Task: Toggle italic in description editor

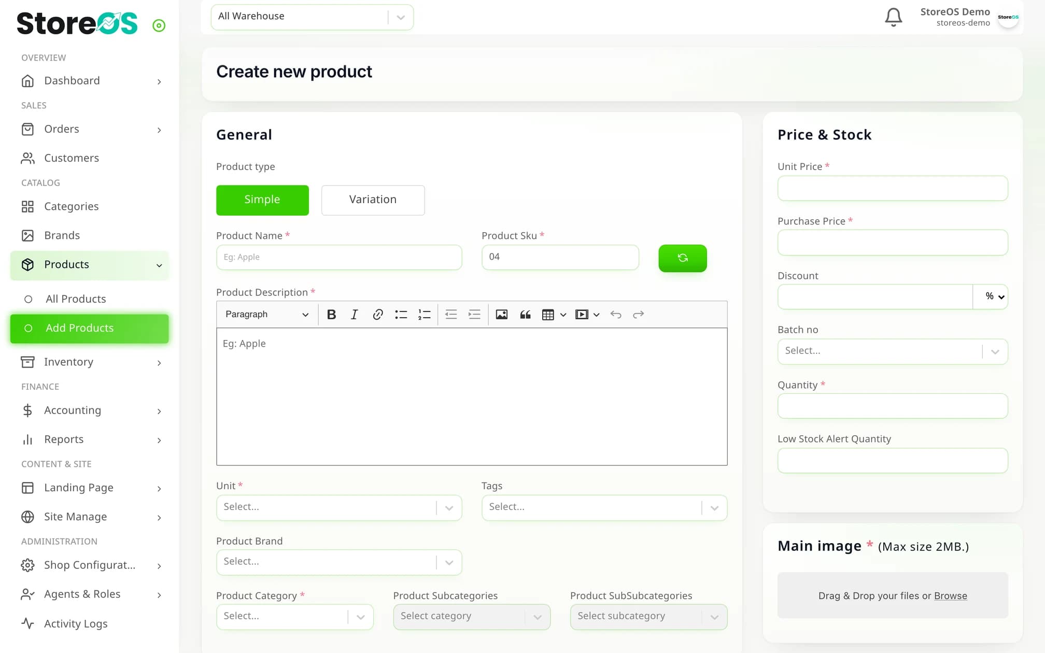Action: point(354,315)
